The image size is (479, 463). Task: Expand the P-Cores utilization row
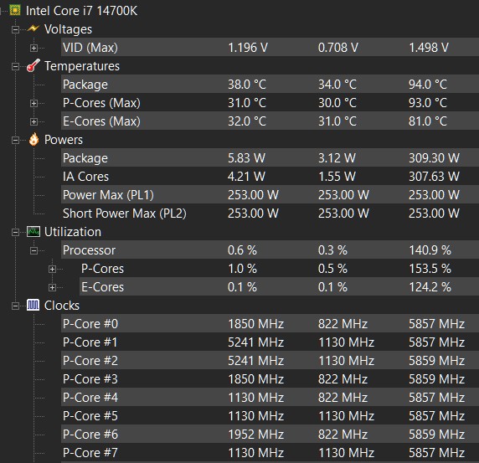[x=52, y=269]
